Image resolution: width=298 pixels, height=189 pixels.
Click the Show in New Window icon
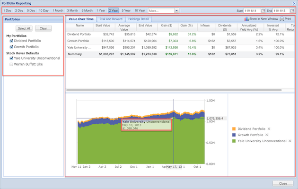click(x=246, y=19)
